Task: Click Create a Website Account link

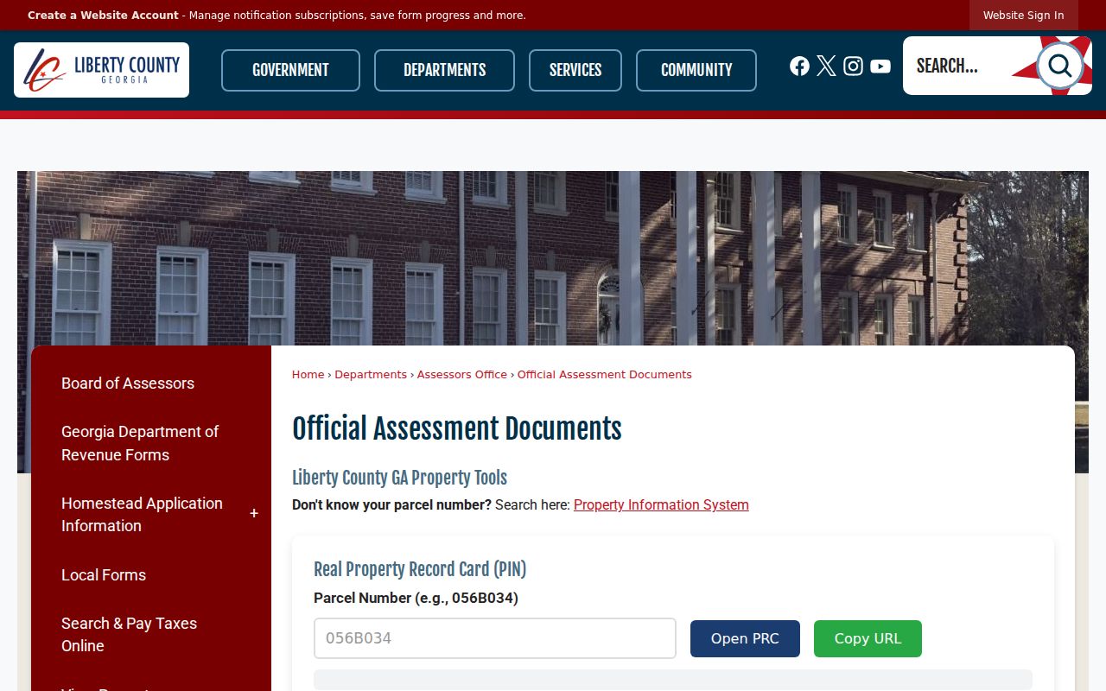Action: tap(103, 16)
